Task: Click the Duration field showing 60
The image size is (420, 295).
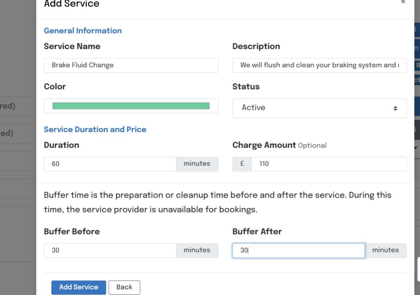Action: click(x=110, y=164)
